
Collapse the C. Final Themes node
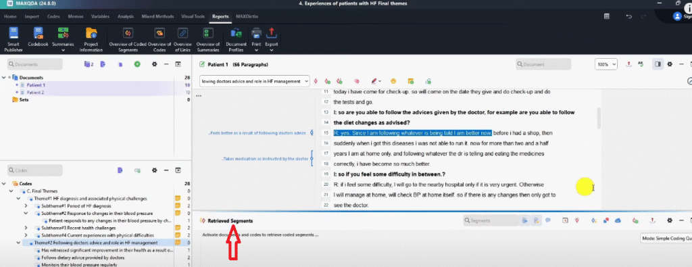(x=11, y=191)
